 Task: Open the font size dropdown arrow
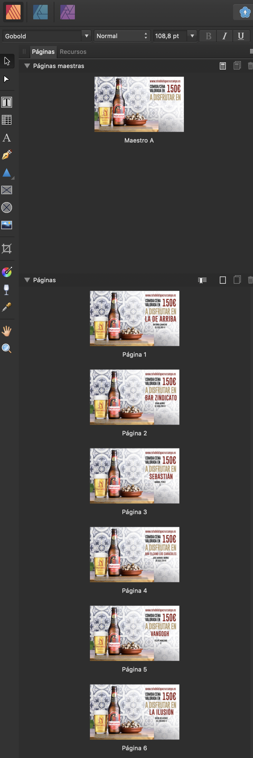[192, 36]
